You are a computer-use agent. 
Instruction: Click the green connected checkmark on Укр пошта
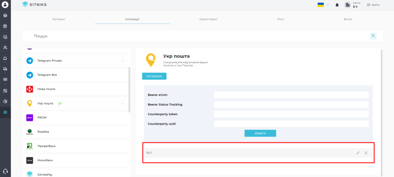coord(59,103)
